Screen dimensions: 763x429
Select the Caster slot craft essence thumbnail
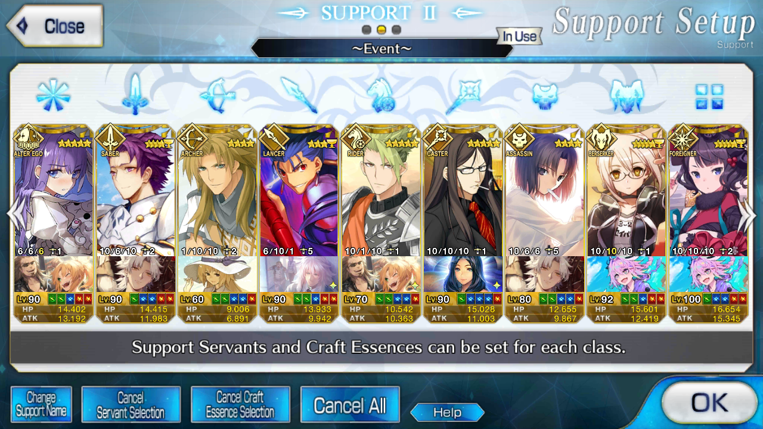point(463,274)
